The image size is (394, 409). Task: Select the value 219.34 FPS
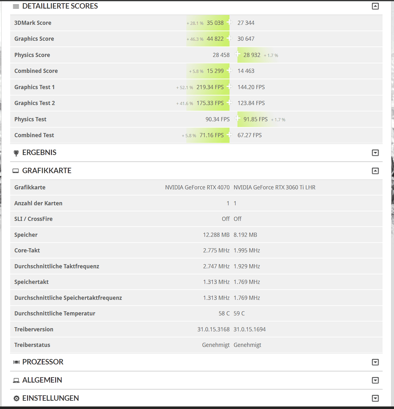click(x=210, y=87)
